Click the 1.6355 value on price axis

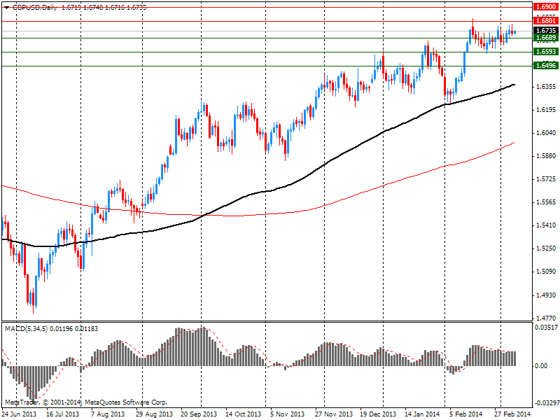(x=545, y=87)
